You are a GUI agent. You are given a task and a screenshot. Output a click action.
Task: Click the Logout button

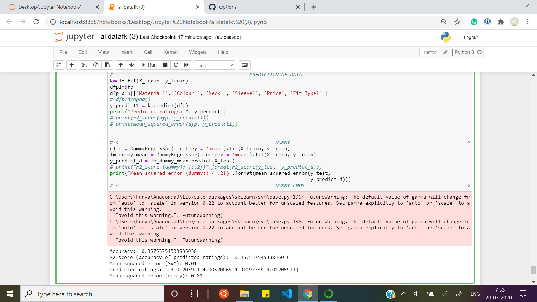coord(470,37)
